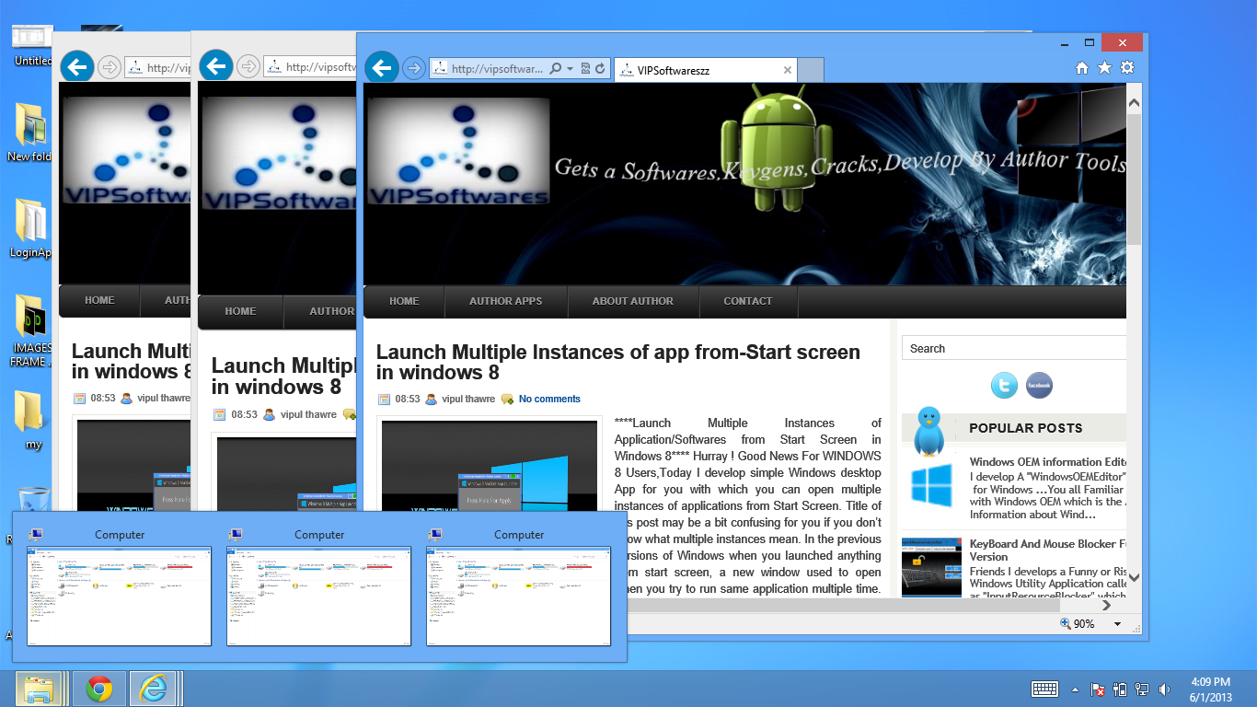Show hidden tray icons arrow

pyautogui.click(x=1075, y=690)
